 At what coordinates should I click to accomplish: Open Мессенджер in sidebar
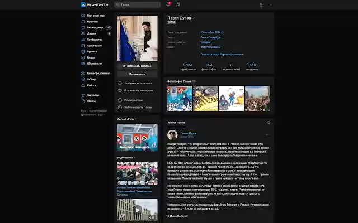pyautogui.click(x=96, y=27)
